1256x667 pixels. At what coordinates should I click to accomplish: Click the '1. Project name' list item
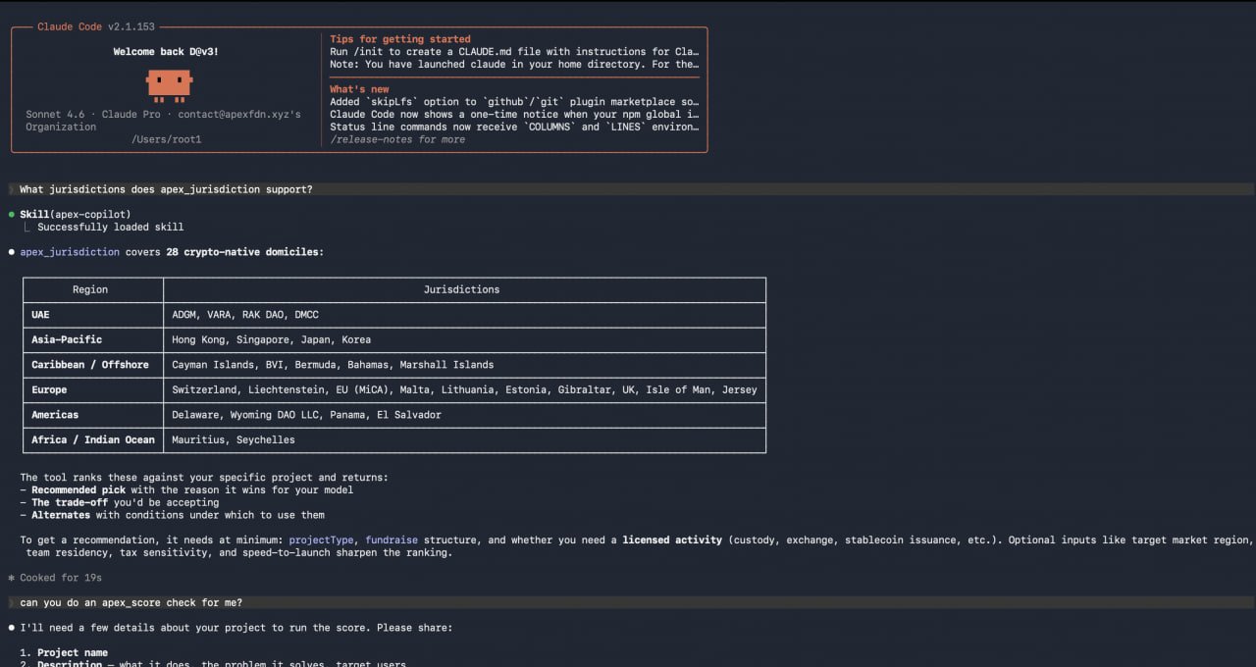[64, 652]
